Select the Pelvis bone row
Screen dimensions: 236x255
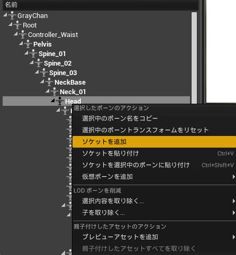[96, 44]
